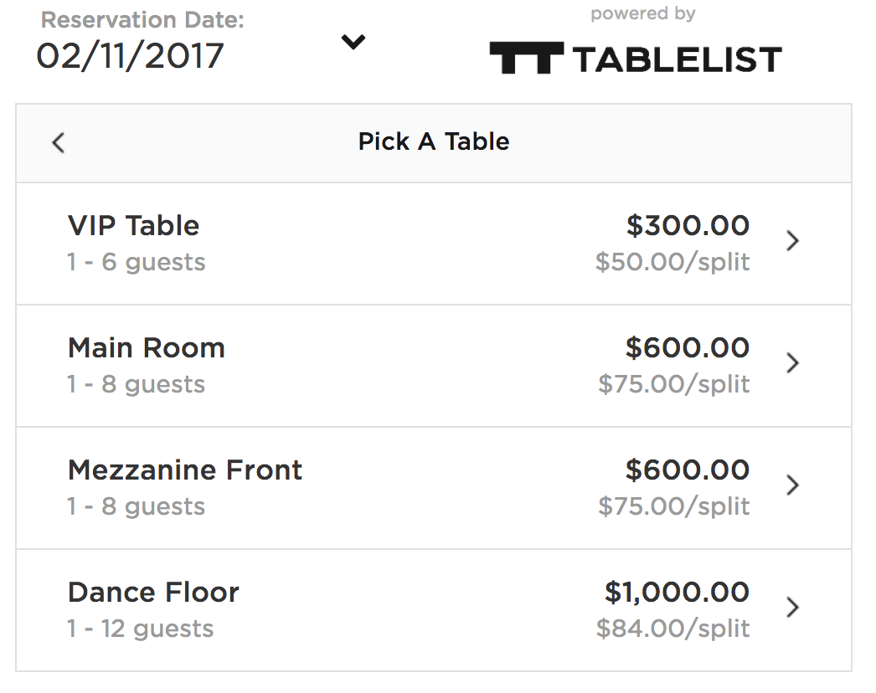Click the TABLELIST wordmark link
876x693 pixels.
tap(677, 59)
